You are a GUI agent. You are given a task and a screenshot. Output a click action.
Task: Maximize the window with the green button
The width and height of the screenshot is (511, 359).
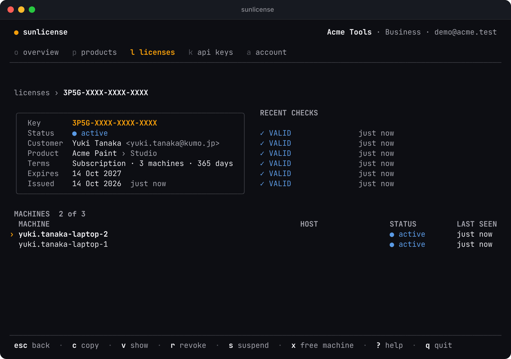[x=32, y=10]
